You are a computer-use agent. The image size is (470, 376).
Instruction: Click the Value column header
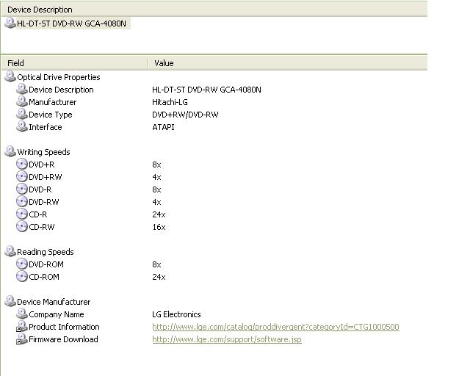pyautogui.click(x=287, y=63)
